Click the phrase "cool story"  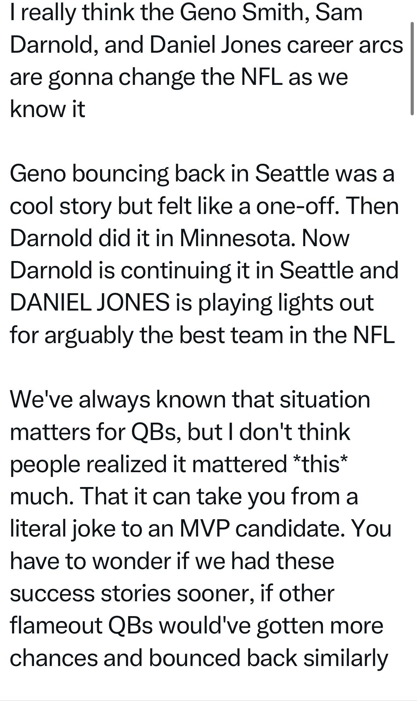[60, 206]
